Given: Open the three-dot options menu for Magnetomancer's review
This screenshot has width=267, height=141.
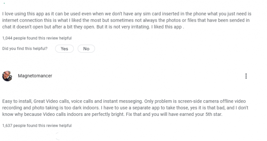Looking at the screenshot, I should (x=246, y=76).
